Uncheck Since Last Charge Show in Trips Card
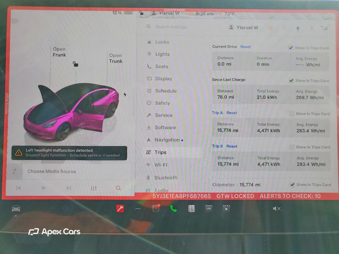 pyautogui.click(x=291, y=81)
